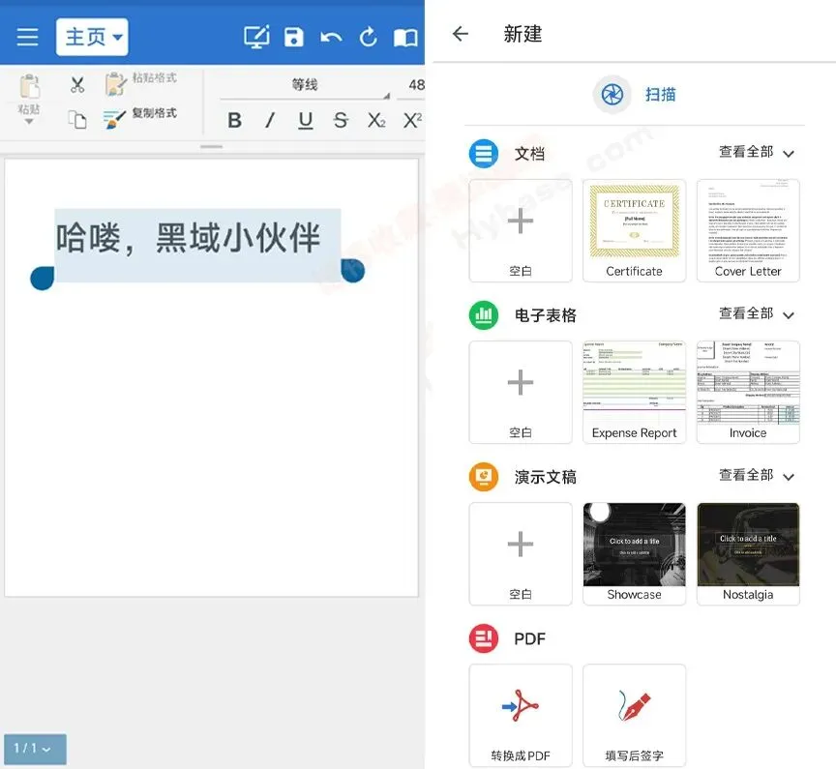Open the hamburger menu in the editor
The image size is (836, 769).
[27, 37]
